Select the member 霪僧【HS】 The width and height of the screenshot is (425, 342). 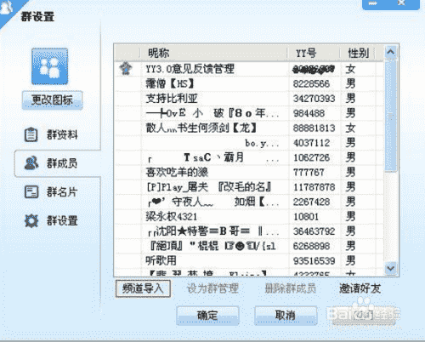click(x=248, y=83)
